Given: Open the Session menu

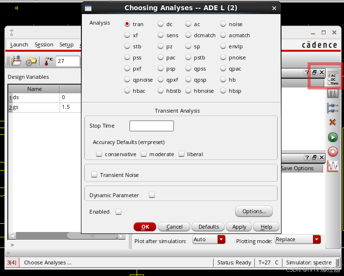Looking at the screenshot, I should 44,44.
